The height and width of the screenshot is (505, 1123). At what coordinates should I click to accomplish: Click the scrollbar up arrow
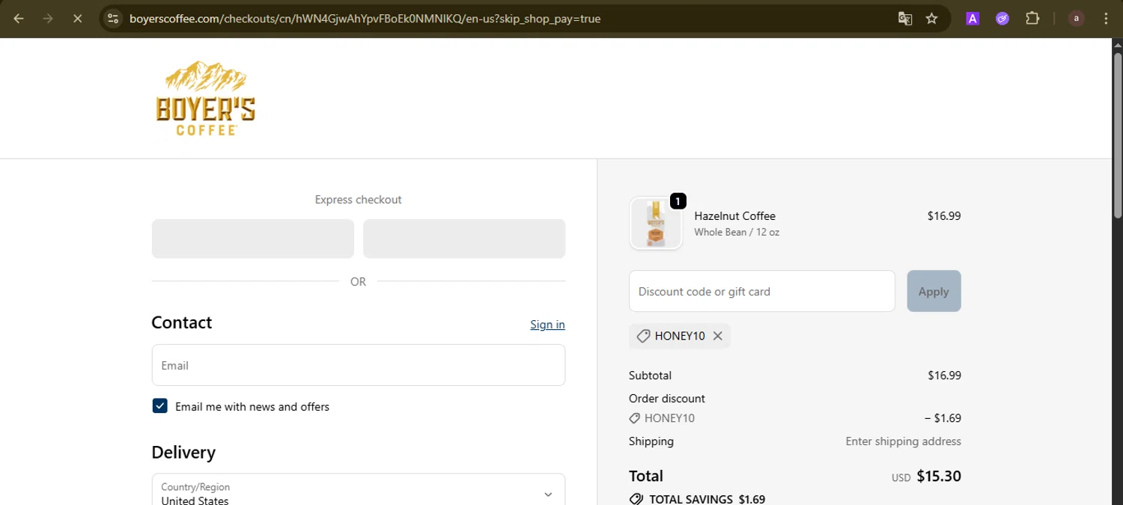pyautogui.click(x=1118, y=44)
